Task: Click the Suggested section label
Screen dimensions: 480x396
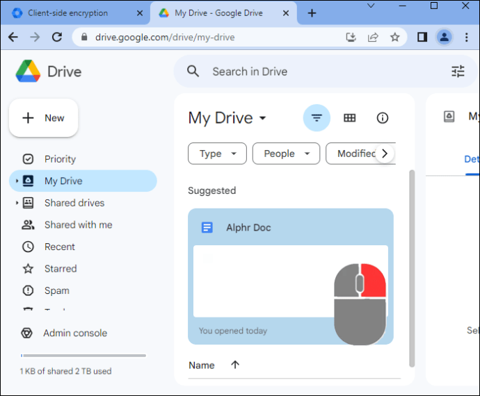Action: pyautogui.click(x=212, y=190)
